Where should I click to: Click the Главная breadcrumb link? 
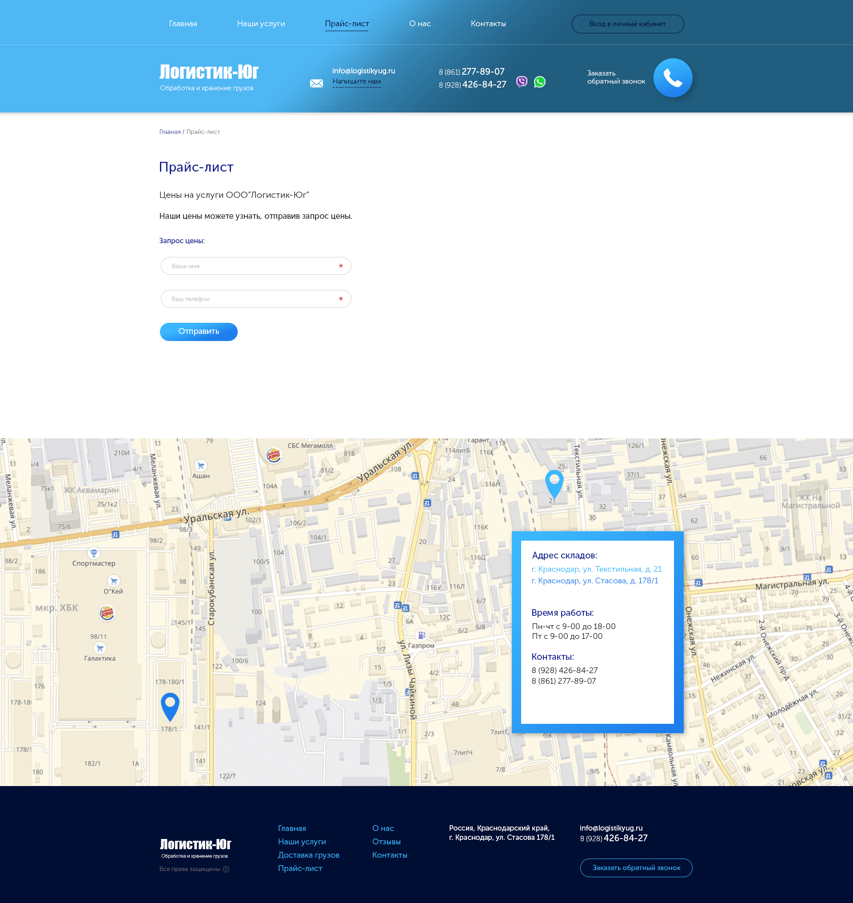click(x=170, y=132)
